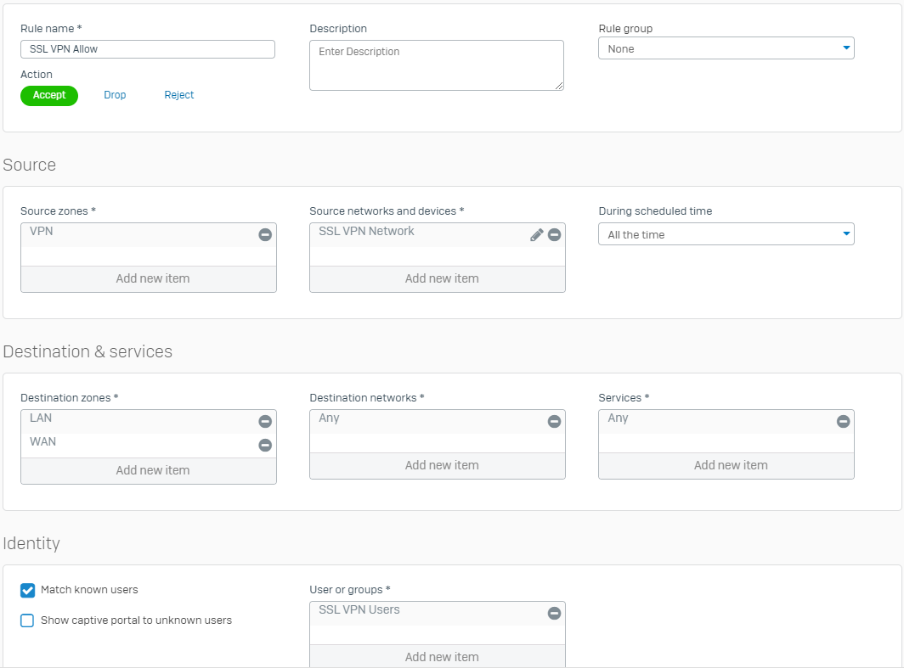
Task: Remove Any from Services list
Action: [843, 422]
